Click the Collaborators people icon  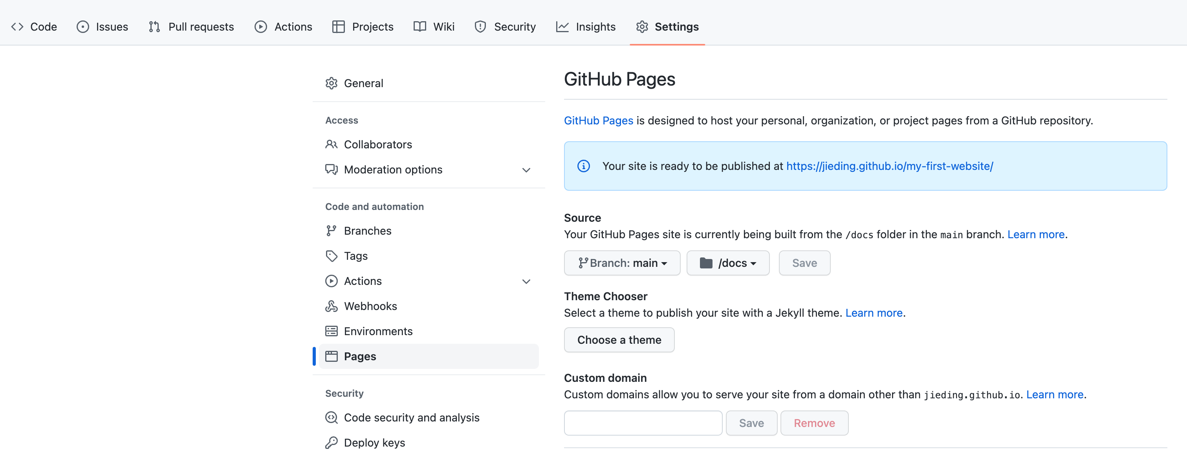tap(331, 144)
